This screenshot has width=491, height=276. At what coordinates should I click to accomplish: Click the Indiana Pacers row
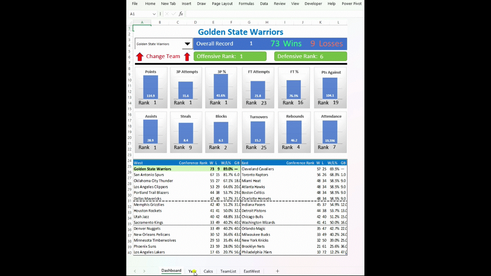tap(294, 205)
